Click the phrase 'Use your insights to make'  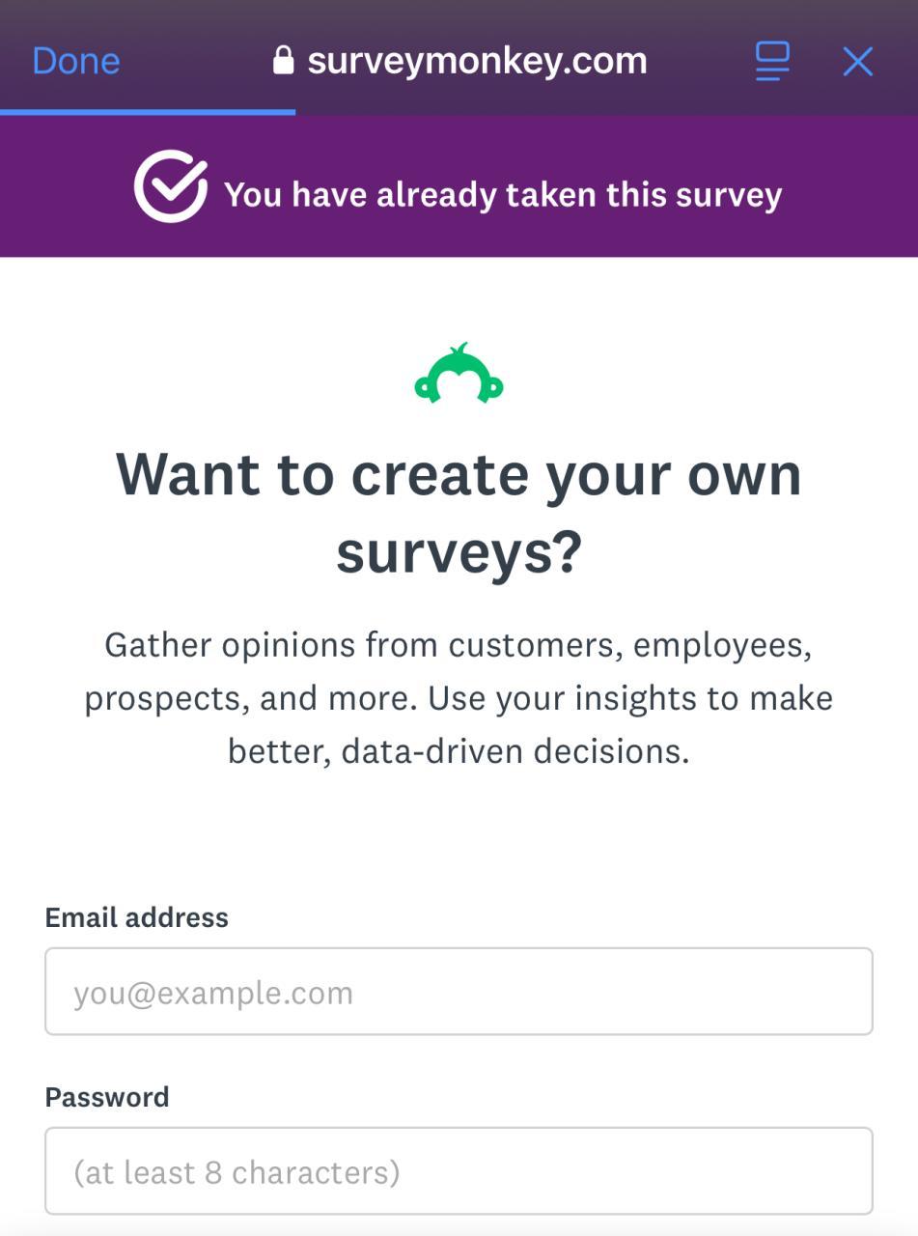[x=630, y=697]
